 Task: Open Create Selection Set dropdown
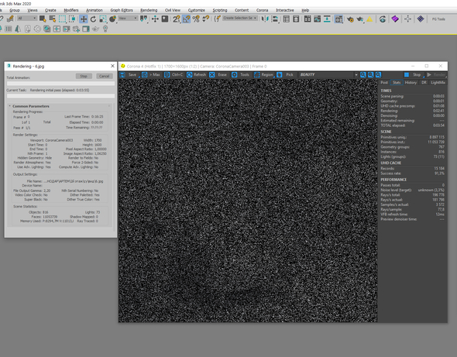pos(240,18)
